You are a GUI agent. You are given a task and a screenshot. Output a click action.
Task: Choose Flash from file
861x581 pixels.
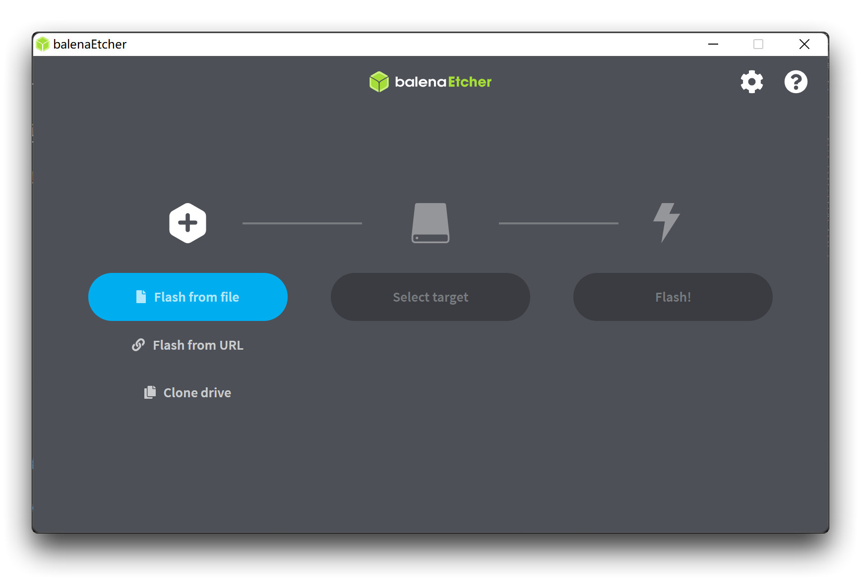tap(188, 297)
